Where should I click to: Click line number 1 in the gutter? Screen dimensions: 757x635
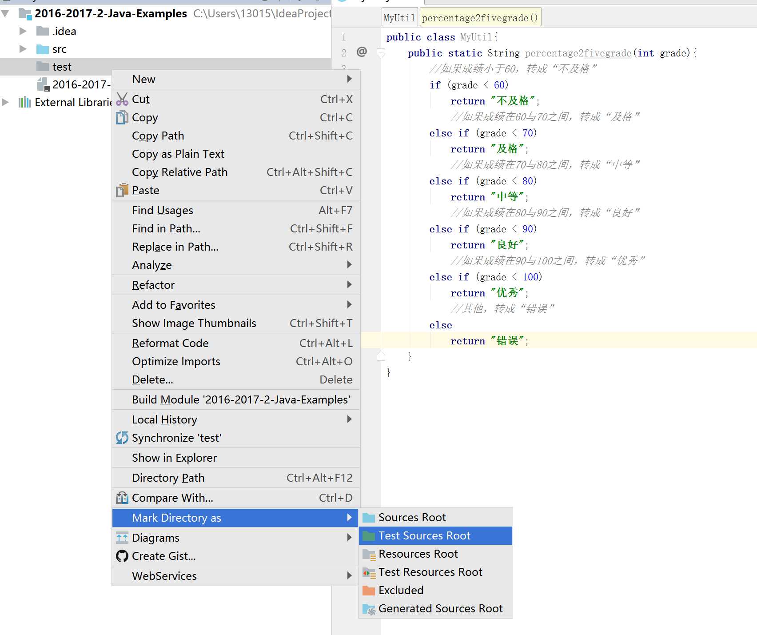pyautogui.click(x=343, y=37)
